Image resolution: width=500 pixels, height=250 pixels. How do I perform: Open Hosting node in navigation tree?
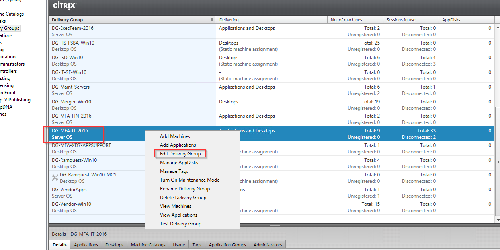tap(5, 78)
